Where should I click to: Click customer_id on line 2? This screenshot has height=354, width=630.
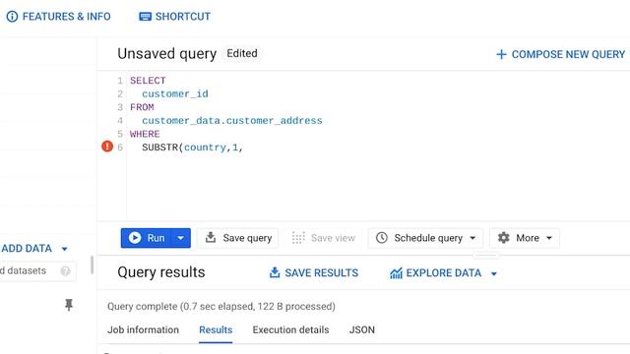click(175, 94)
